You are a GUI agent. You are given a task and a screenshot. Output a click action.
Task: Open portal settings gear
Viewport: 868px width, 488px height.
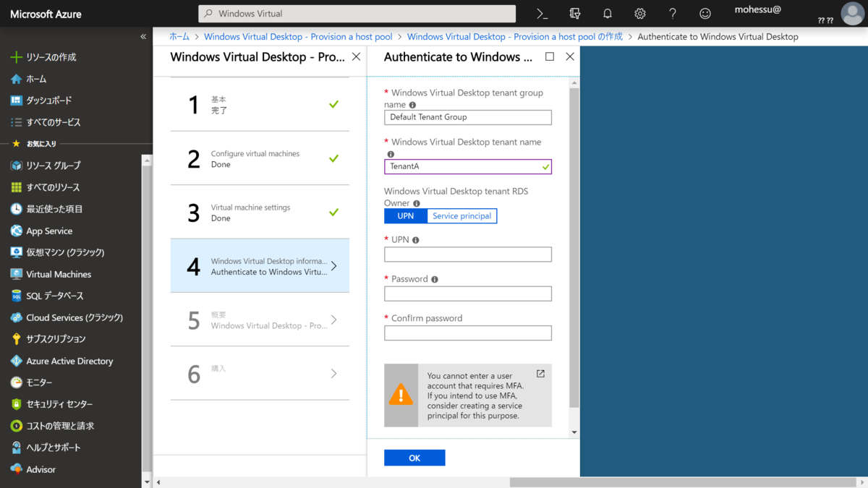pyautogui.click(x=640, y=14)
